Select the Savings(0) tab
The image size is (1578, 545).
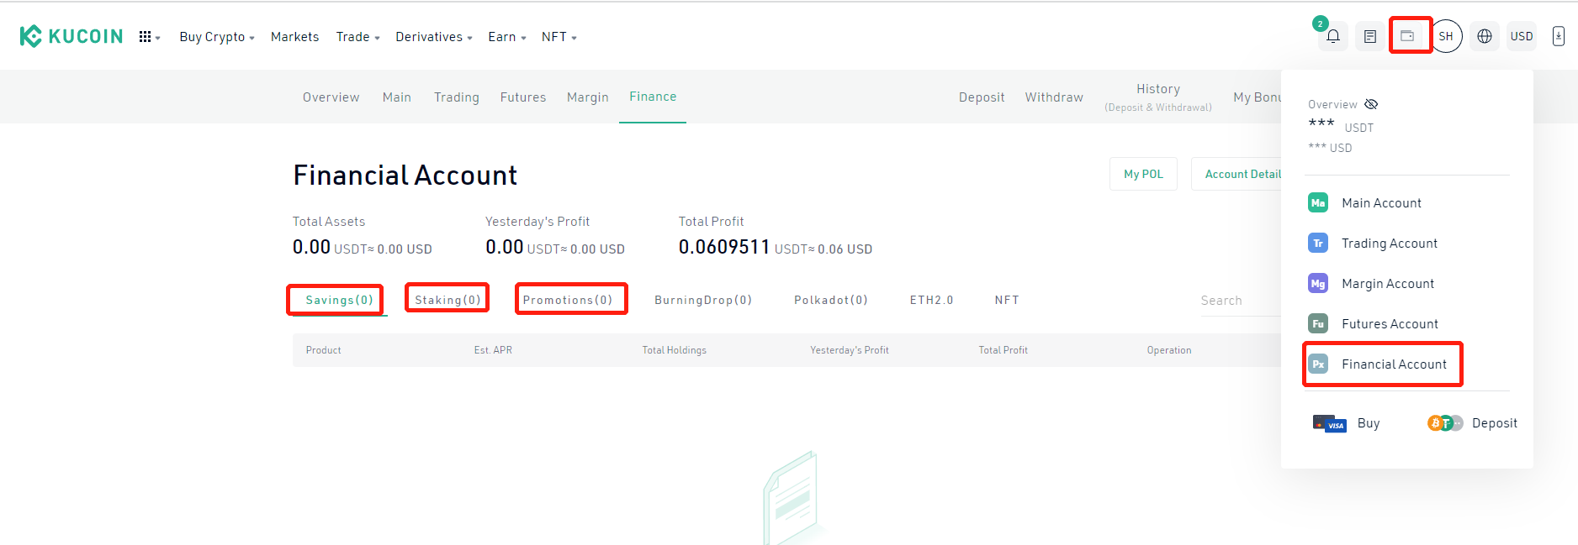tap(339, 300)
